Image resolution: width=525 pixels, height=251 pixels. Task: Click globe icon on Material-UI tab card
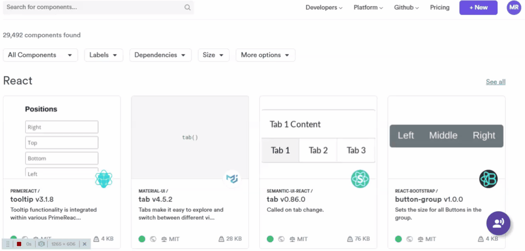click(x=153, y=239)
